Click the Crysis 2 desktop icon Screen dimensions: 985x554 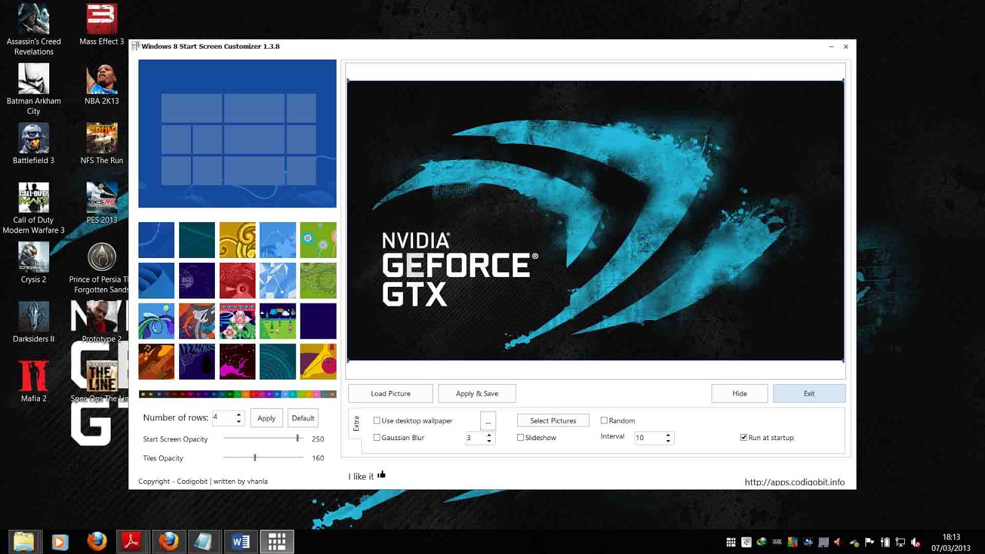pyautogui.click(x=34, y=263)
